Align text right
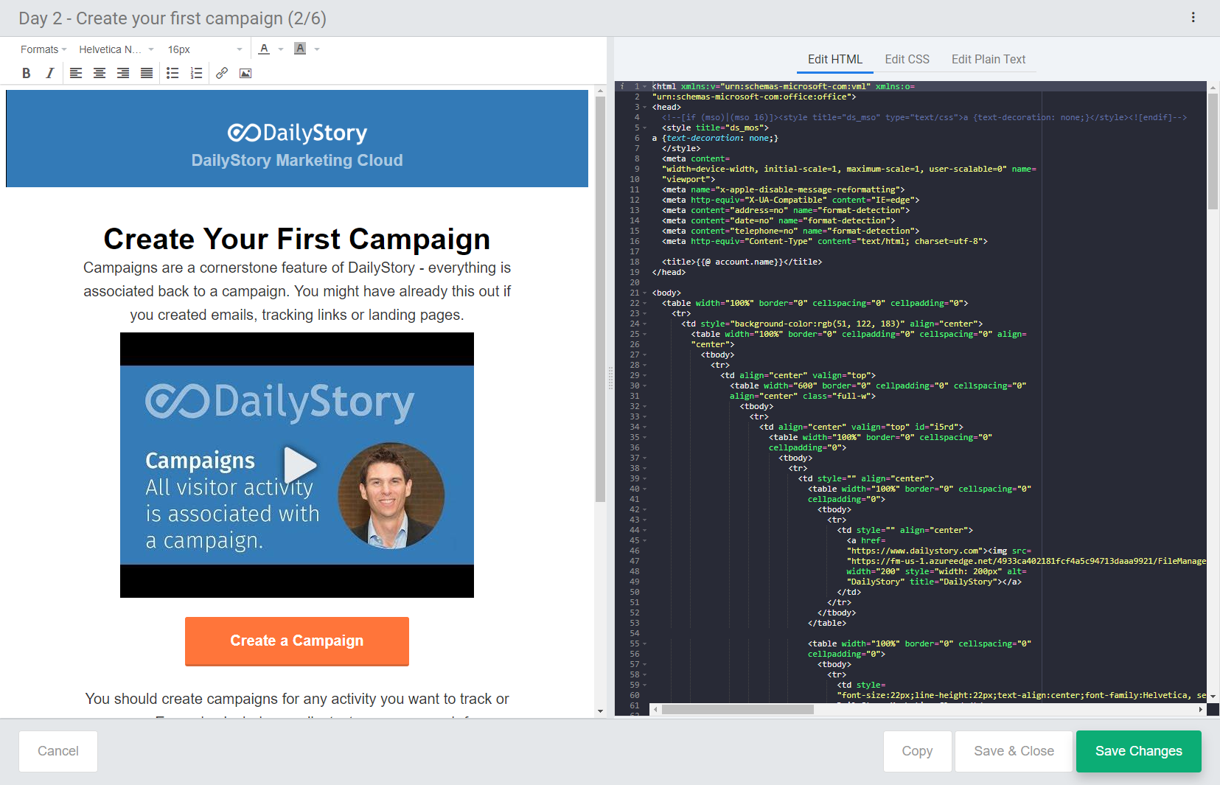Viewport: 1220px width, 785px height. 123,73
